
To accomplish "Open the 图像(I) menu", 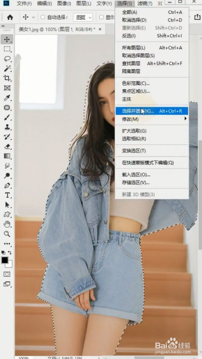I will 64,4.
